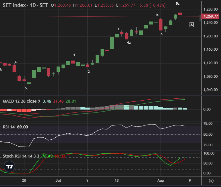Click the current price label 1,259.77
The height and width of the screenshot is (187, 221).
coord(211,16)
